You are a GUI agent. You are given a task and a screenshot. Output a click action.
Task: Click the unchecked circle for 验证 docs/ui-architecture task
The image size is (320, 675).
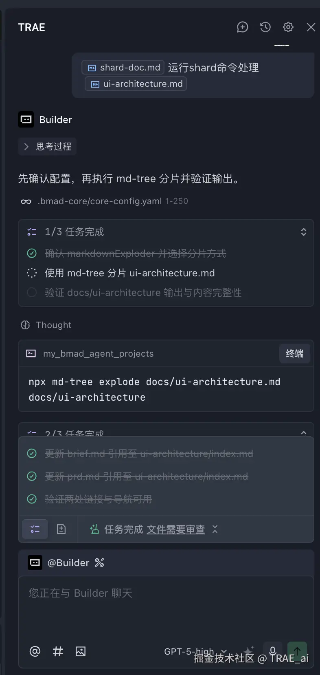32,293
